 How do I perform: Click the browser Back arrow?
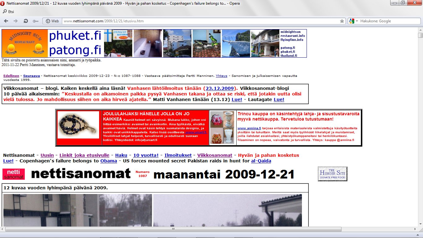(6, 21)
